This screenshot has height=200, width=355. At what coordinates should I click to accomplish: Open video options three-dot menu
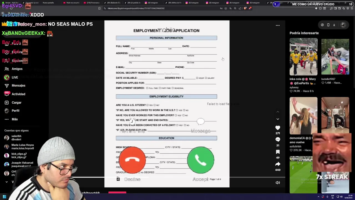tap(278, 25)
